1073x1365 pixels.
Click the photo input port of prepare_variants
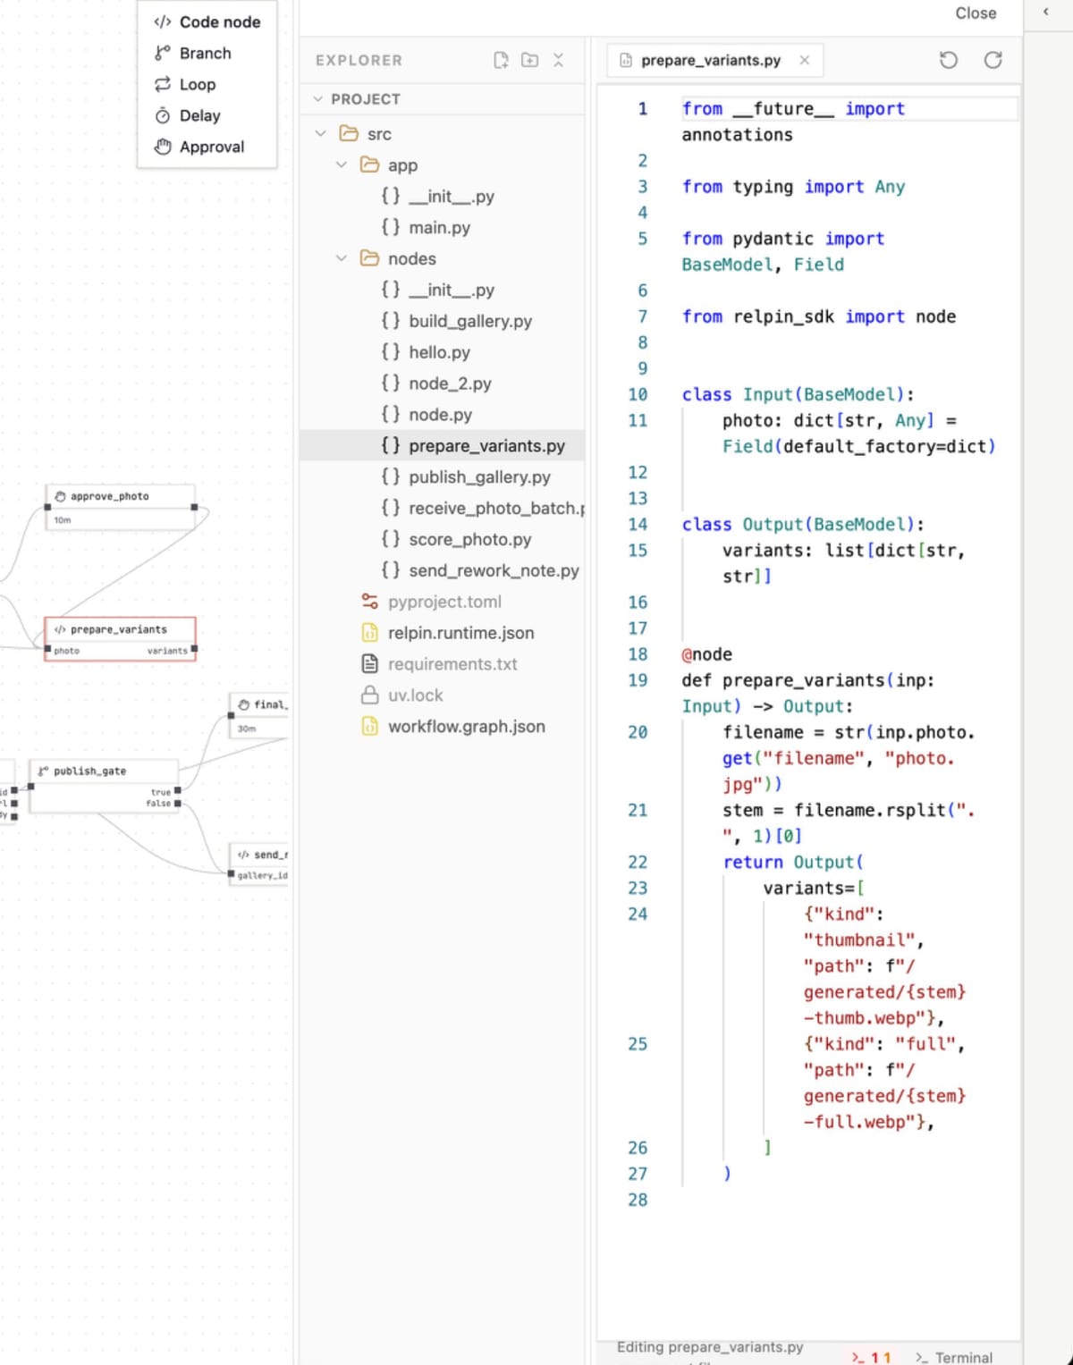pos(47,650)
